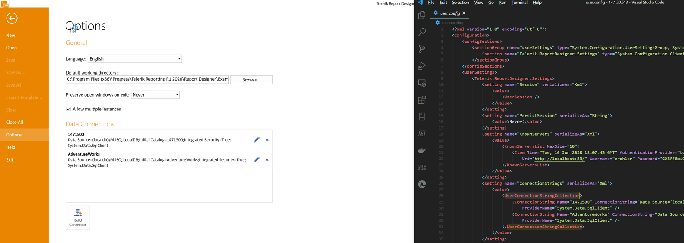
Task: Open the Help menu in VS Code
Action: [x=537, y=3]
